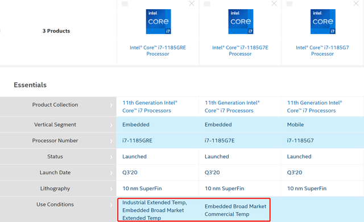
Task: Expand the Status row chevron
Action: click(x=111, y=157)
